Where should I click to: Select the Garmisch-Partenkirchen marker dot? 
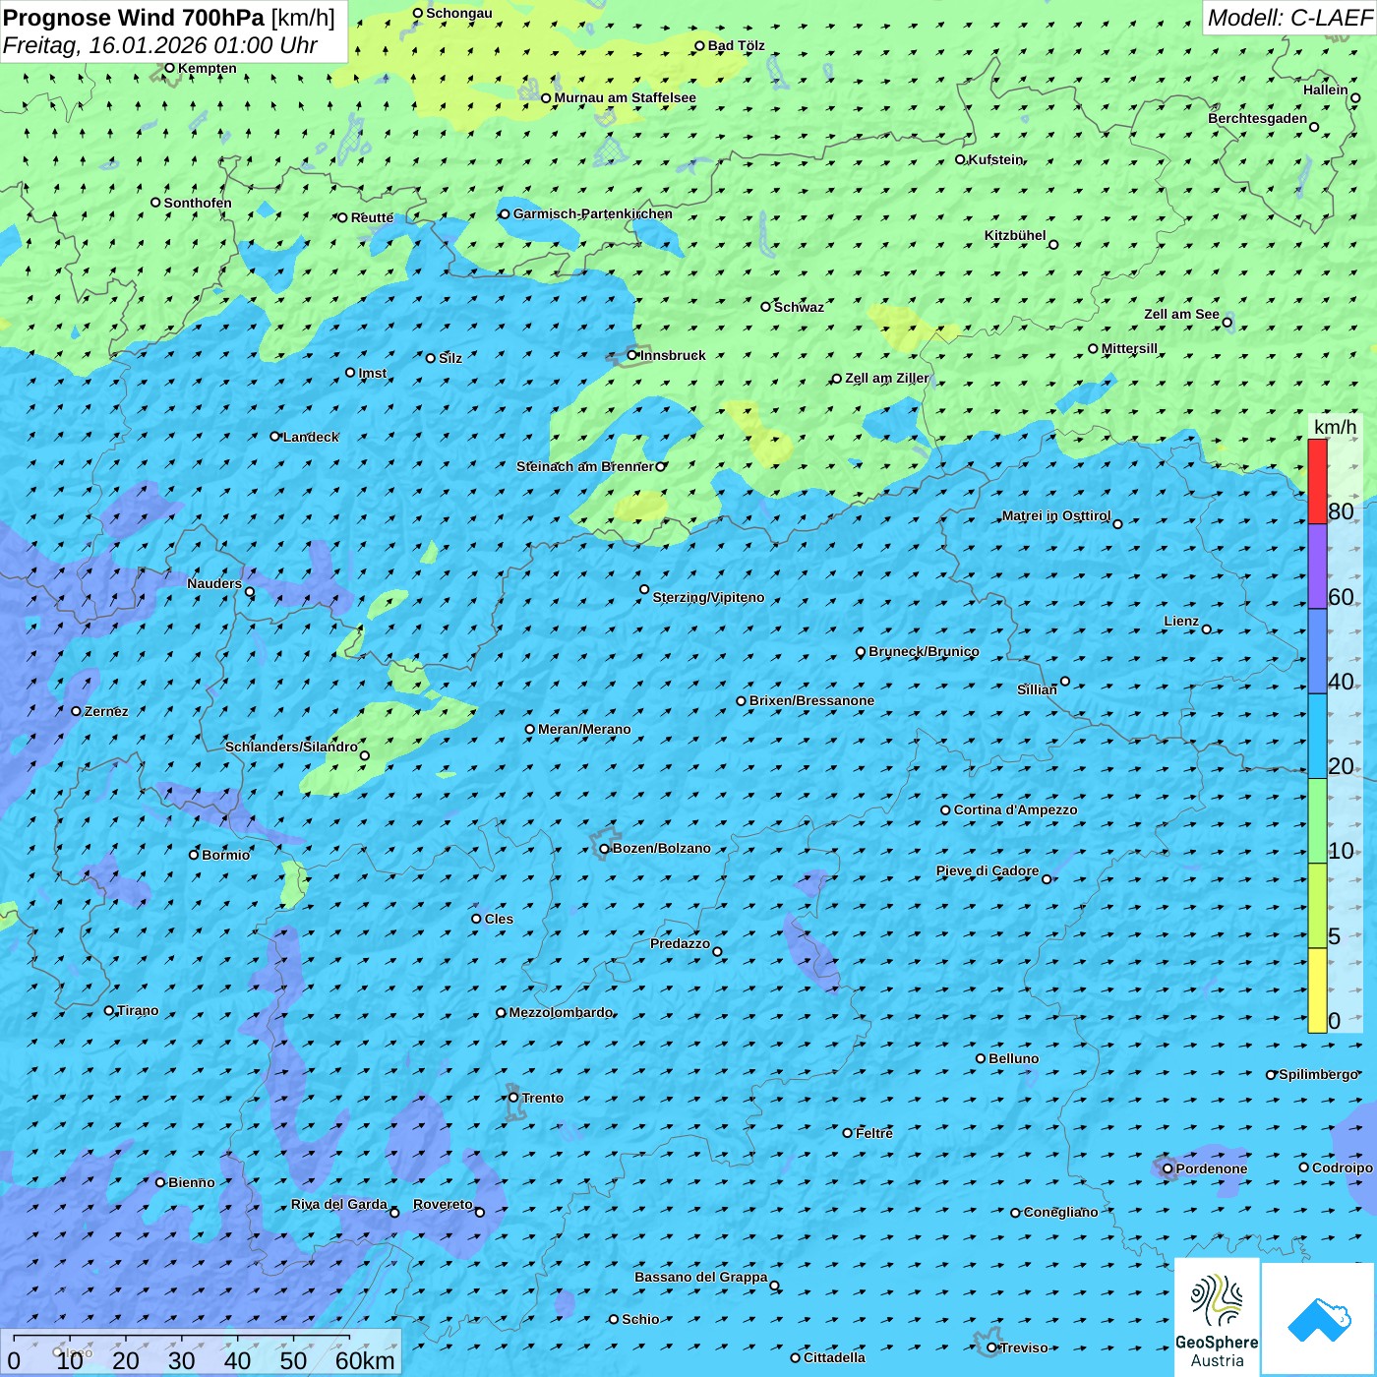(x=505, y=213)
